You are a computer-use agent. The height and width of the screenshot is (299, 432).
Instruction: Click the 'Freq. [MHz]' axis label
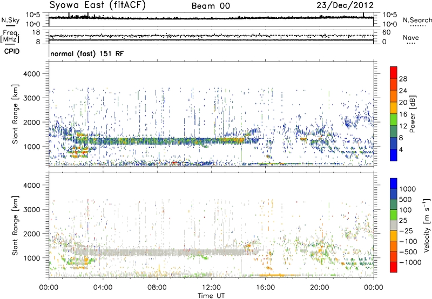10,36
